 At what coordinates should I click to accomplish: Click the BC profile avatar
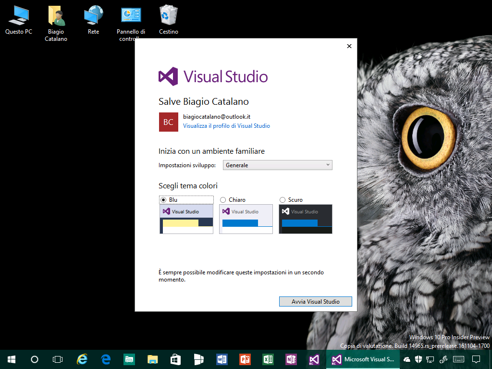[169, 122]
